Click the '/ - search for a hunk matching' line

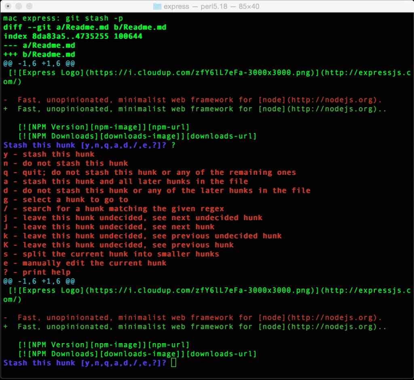tap(114, 209)
